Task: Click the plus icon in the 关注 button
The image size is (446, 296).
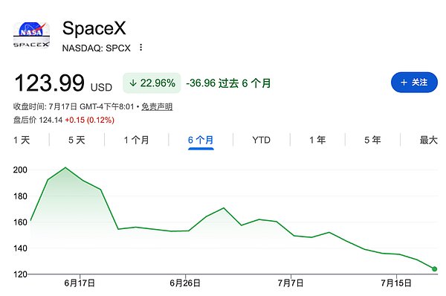Action: (x=404, y=83)
